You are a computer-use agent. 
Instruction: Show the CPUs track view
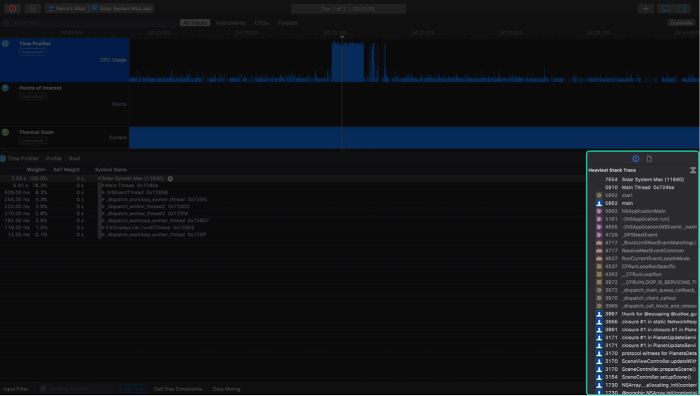pos(261,23)
